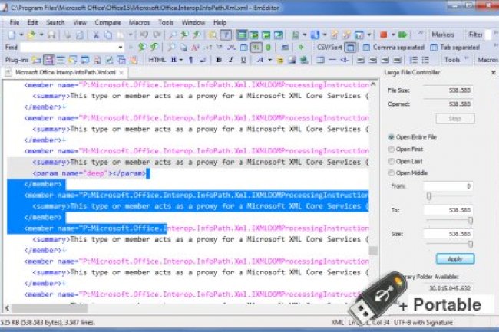499x332 pixels.
Task: Open the Compare menu
Action: [107, 23]
